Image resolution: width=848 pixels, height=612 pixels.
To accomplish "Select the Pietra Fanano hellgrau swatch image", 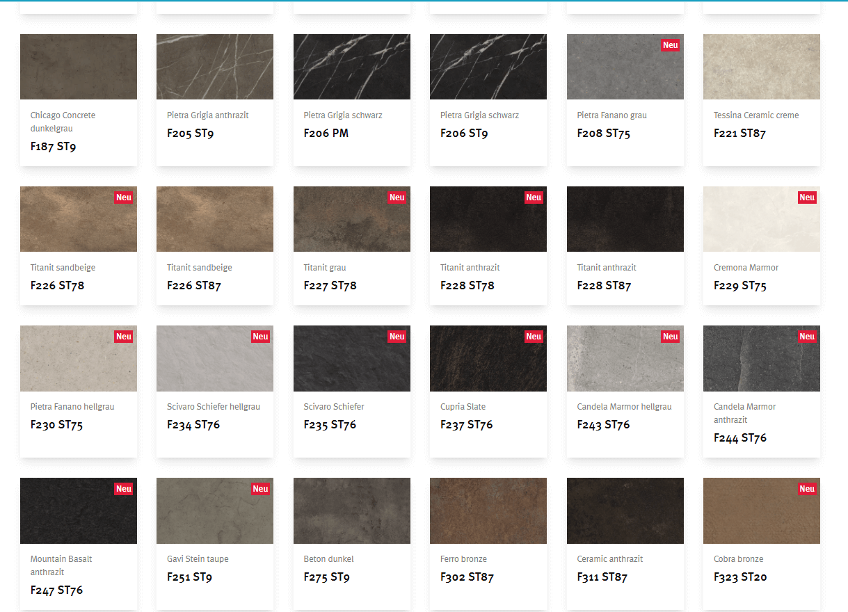I will (x=79, y=358).
